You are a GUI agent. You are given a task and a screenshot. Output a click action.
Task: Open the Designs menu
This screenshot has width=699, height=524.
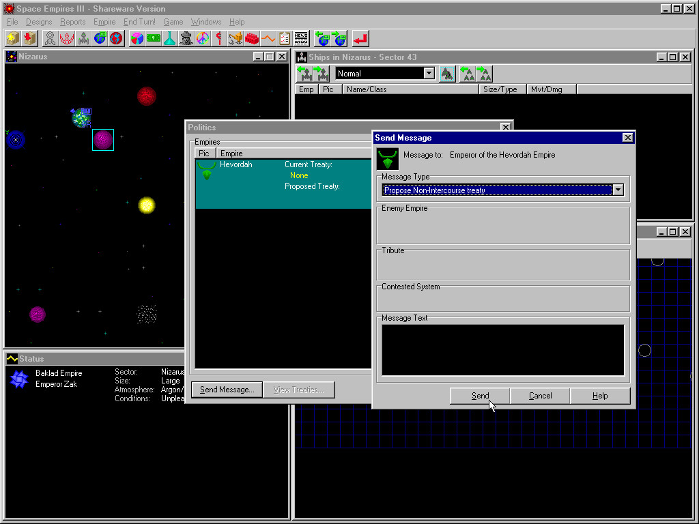point(39,22)
